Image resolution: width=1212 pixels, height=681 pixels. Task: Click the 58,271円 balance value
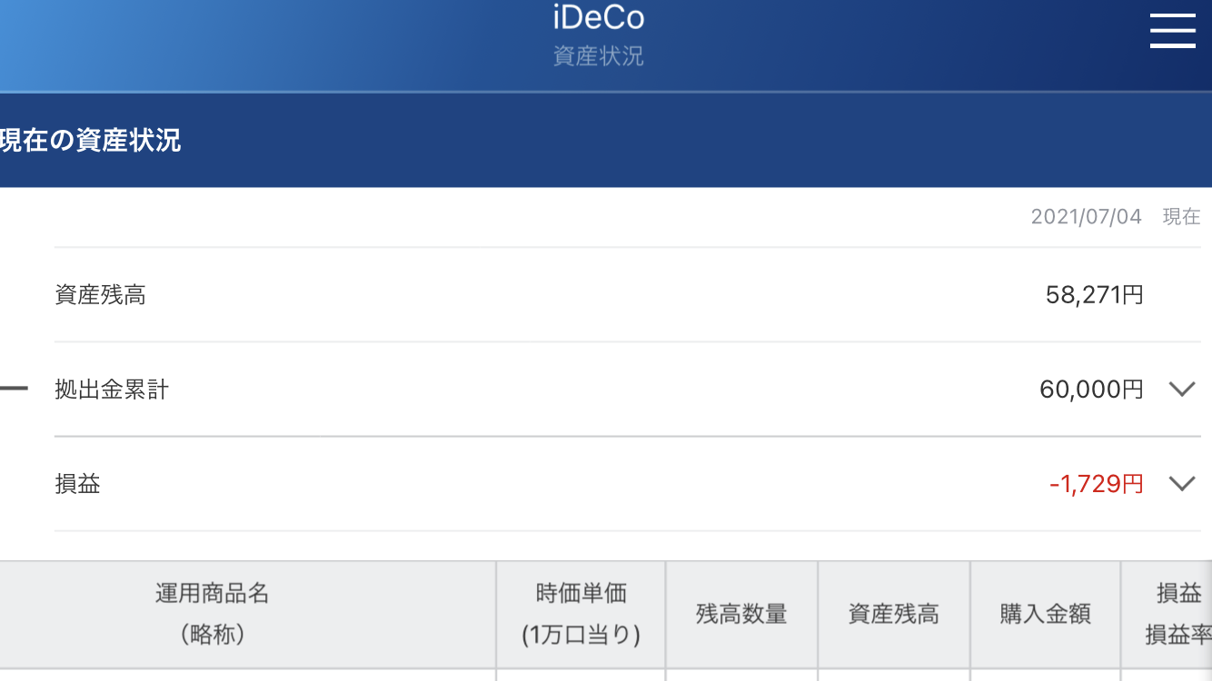1095,295
